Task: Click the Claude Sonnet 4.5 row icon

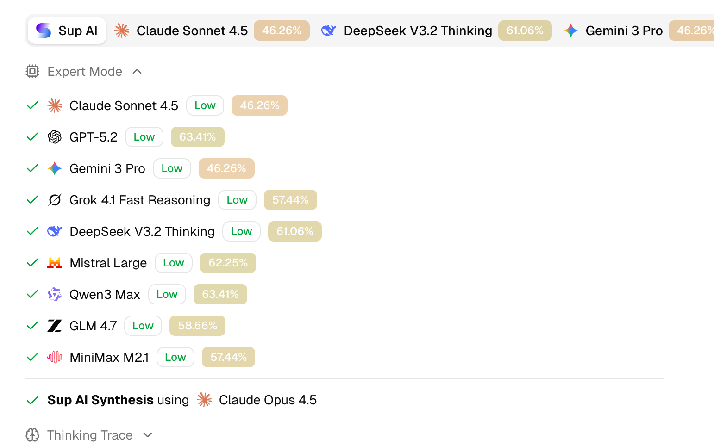Action: (55, 105)
